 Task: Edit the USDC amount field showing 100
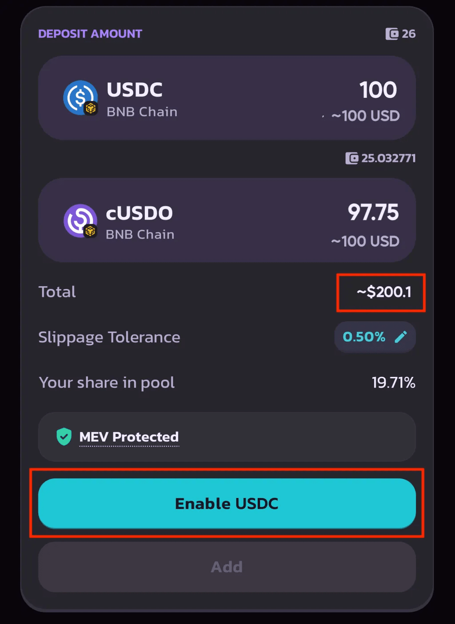(378, 90)
